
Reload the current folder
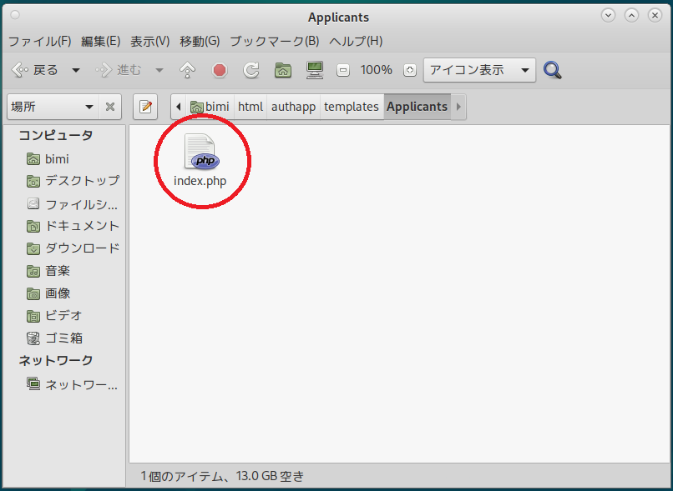click(x=251, y=70)
